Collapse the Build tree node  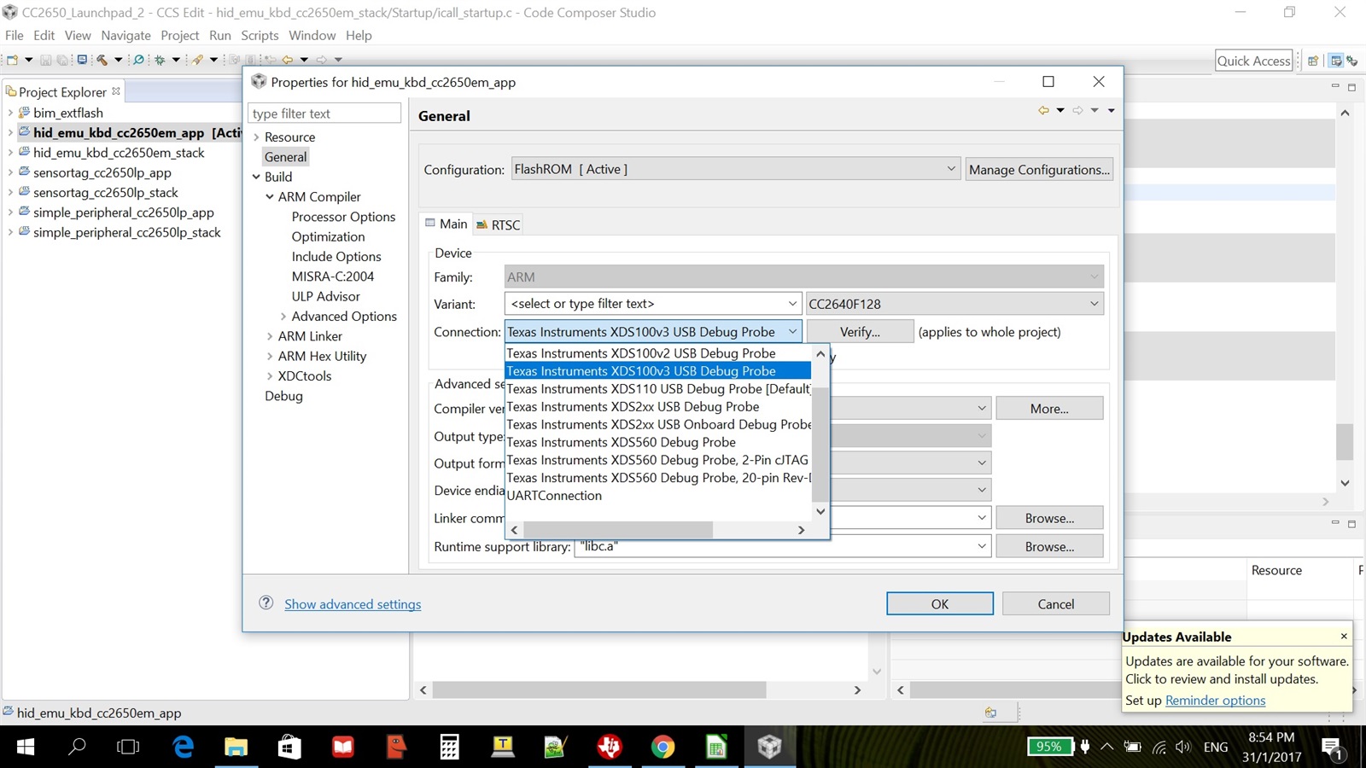256,177
